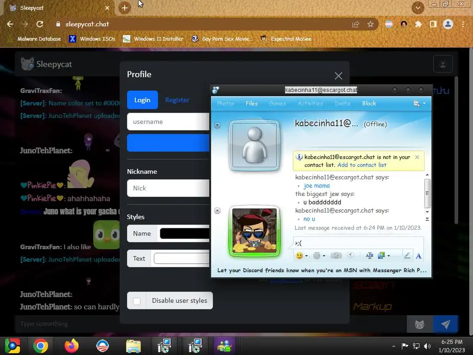473x355 pixels.
Task: Switch to handwriting input mode
Action: pyautogui.click(x=407, y=256)
